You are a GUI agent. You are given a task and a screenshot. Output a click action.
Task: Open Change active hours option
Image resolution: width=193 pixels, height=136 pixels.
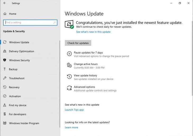pyautogui.click(x=86, y=64)
